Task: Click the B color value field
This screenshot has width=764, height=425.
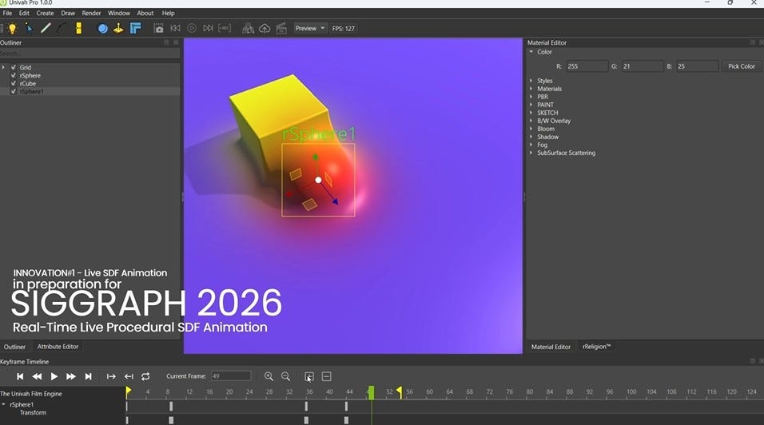Action: pos(697,66)
